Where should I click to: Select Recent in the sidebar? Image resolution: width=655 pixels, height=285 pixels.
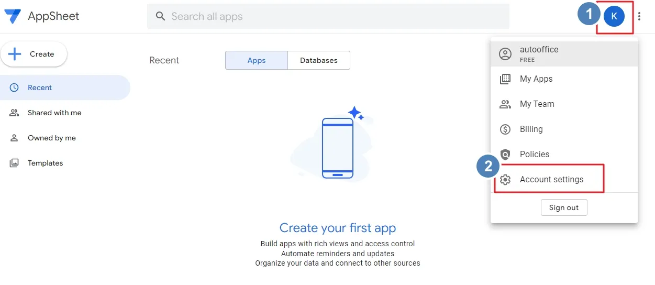pos(65,87)
